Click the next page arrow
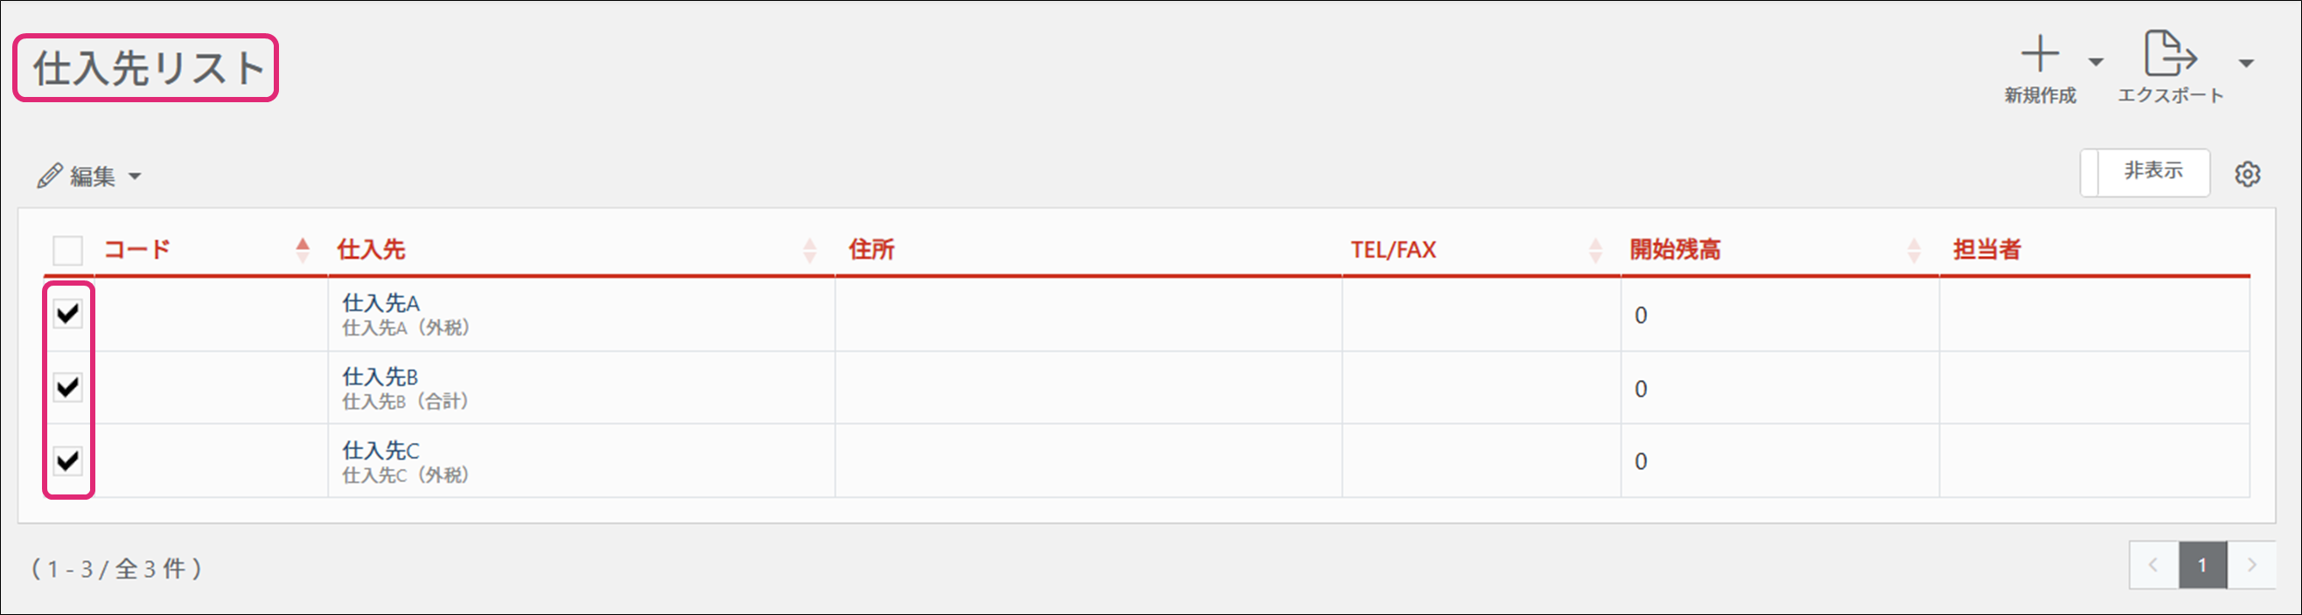The width and height of the screenshot is (2302, 615). point(2251,565)
